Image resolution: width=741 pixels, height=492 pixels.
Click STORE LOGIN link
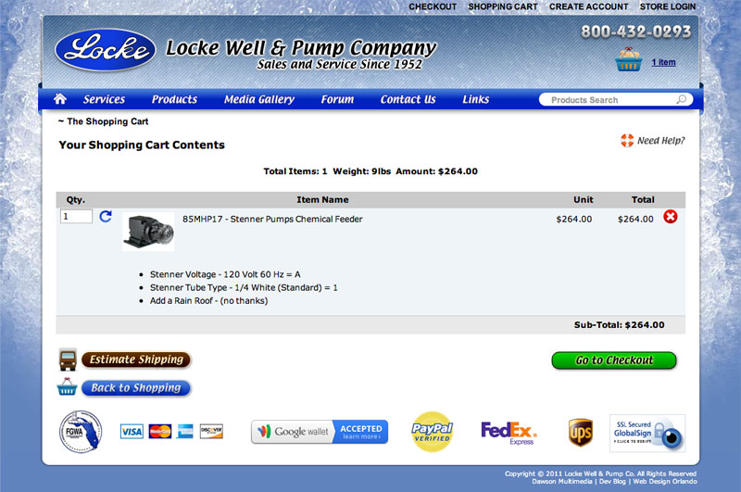(x=667, y=6)
